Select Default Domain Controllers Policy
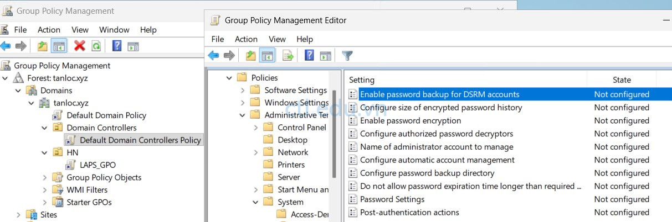This screenshot has width=672, height=222. (140, 140)
